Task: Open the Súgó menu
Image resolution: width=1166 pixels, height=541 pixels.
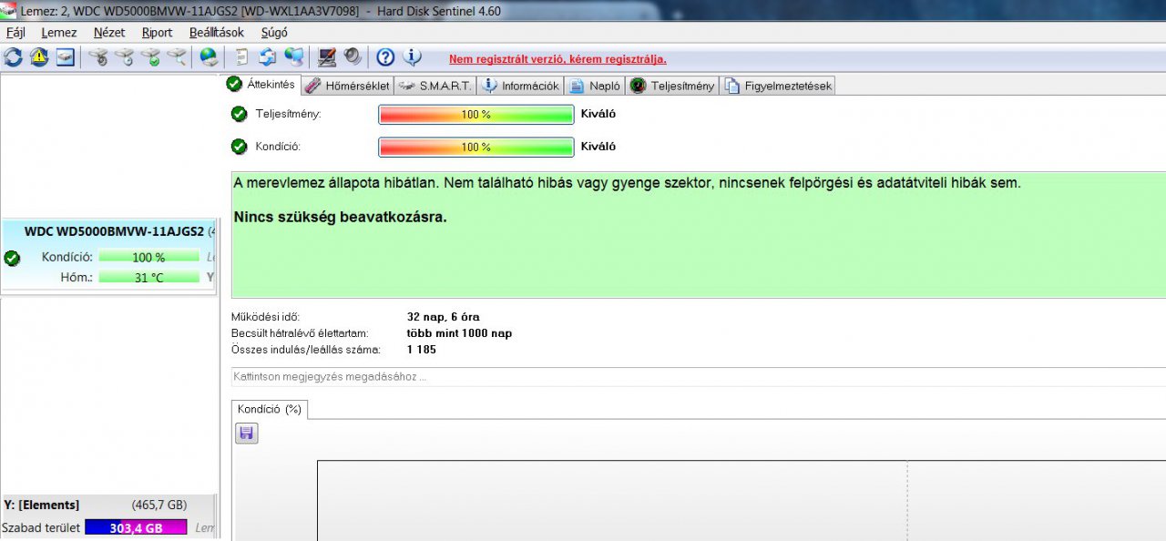Action: 274,33
